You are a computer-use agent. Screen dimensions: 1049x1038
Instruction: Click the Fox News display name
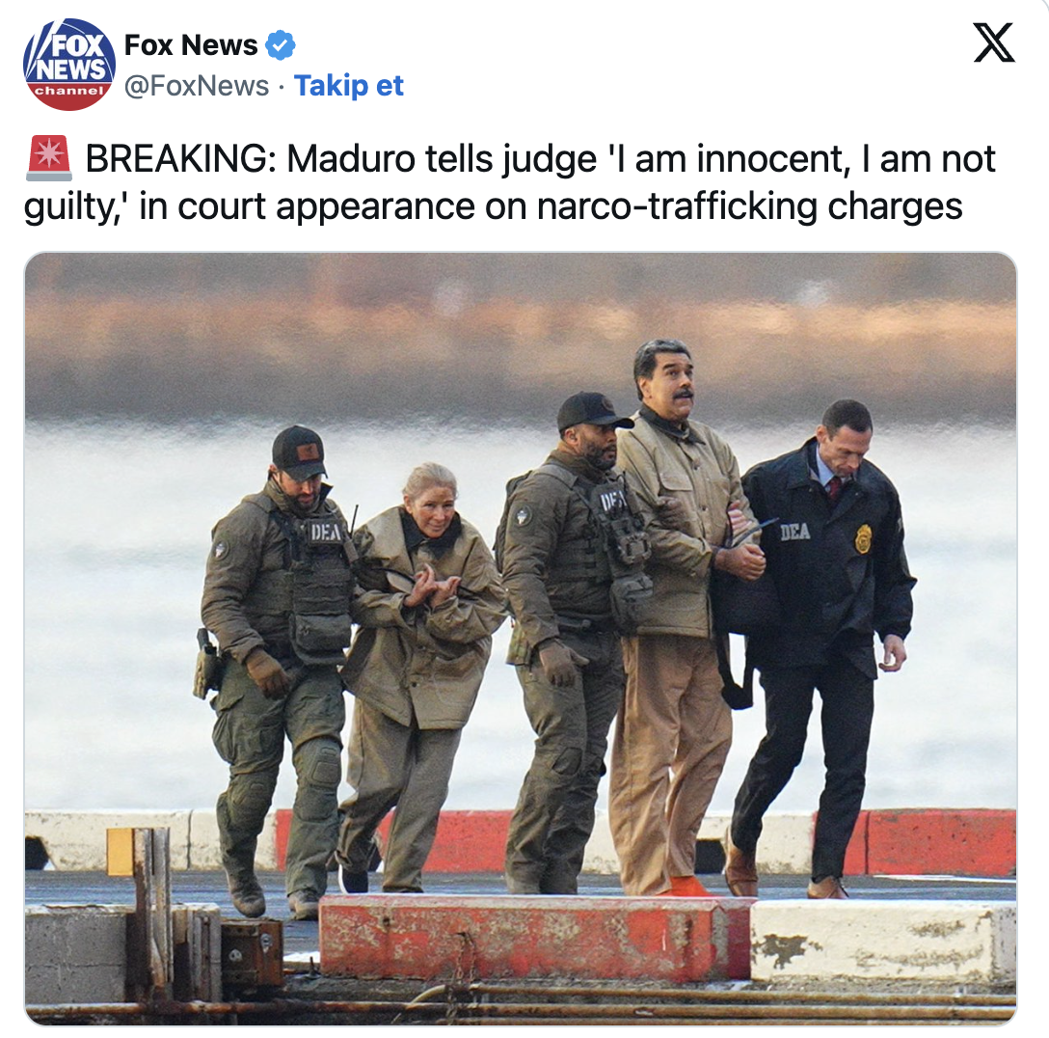coord(191,45)
